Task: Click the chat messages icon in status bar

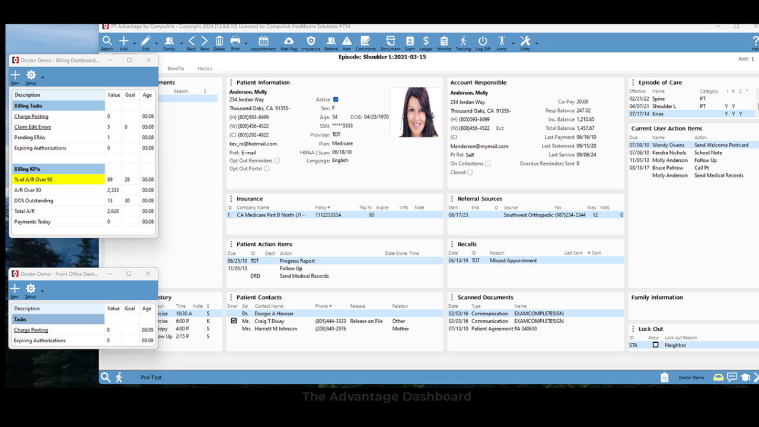Action: point(732,377)
